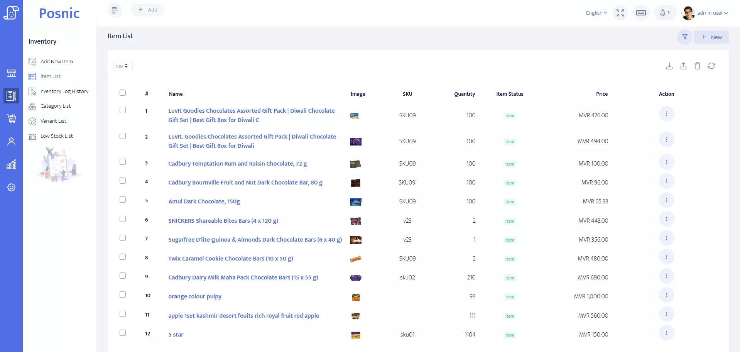The height and width of the screenshot is (352, 740).
Task: Click the filter funnel icon
Action: (684, 37)
